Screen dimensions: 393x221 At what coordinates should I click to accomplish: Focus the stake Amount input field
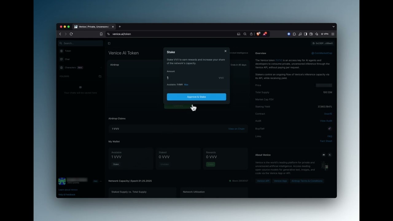192,78
